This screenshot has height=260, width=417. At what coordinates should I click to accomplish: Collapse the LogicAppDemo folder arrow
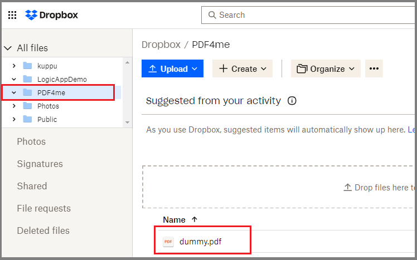coord(14,79)
